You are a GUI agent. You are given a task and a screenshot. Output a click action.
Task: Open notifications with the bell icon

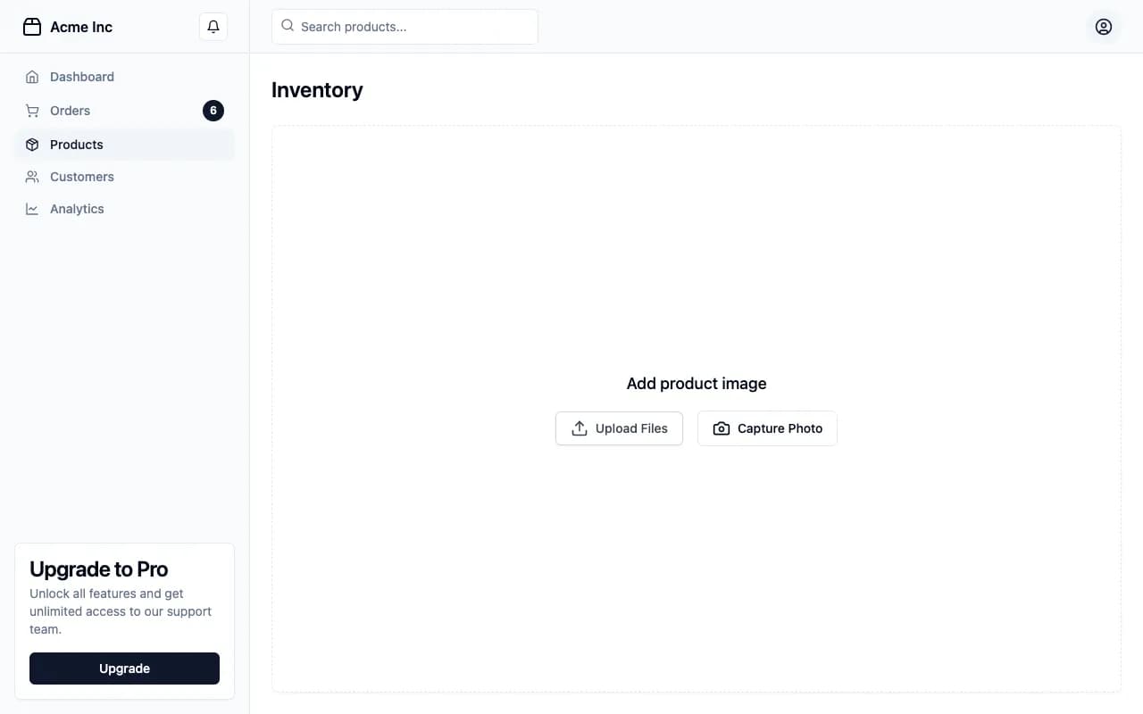[213, 27]
